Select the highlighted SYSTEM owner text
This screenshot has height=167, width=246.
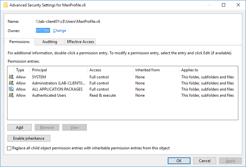[43, 31]
